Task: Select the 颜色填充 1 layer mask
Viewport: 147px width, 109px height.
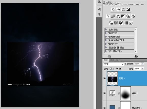Action: click(x=125, y=105)
